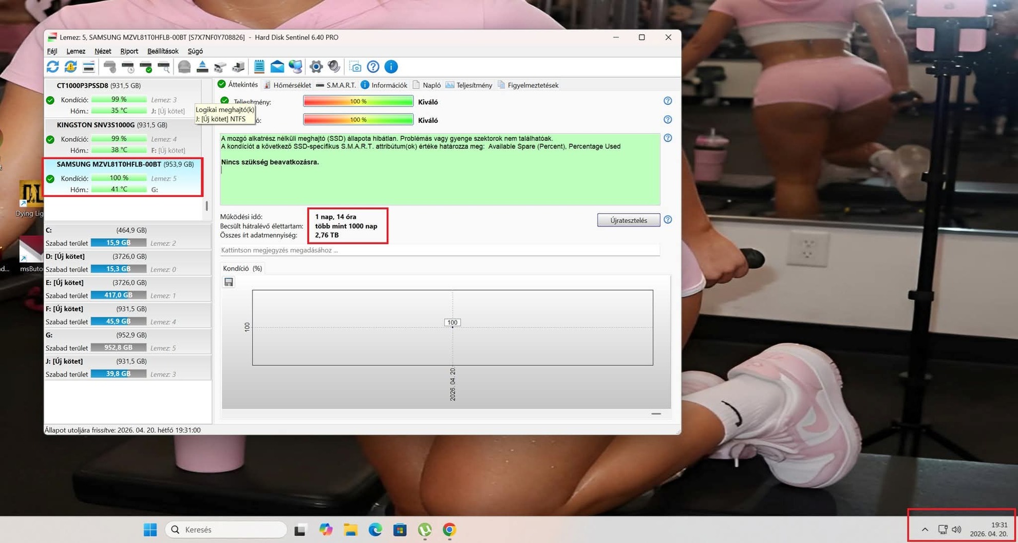Screen dimensions: 1018x543
Task: Click the grey dome-shaped toolbar icon
Action: point(184,67)
